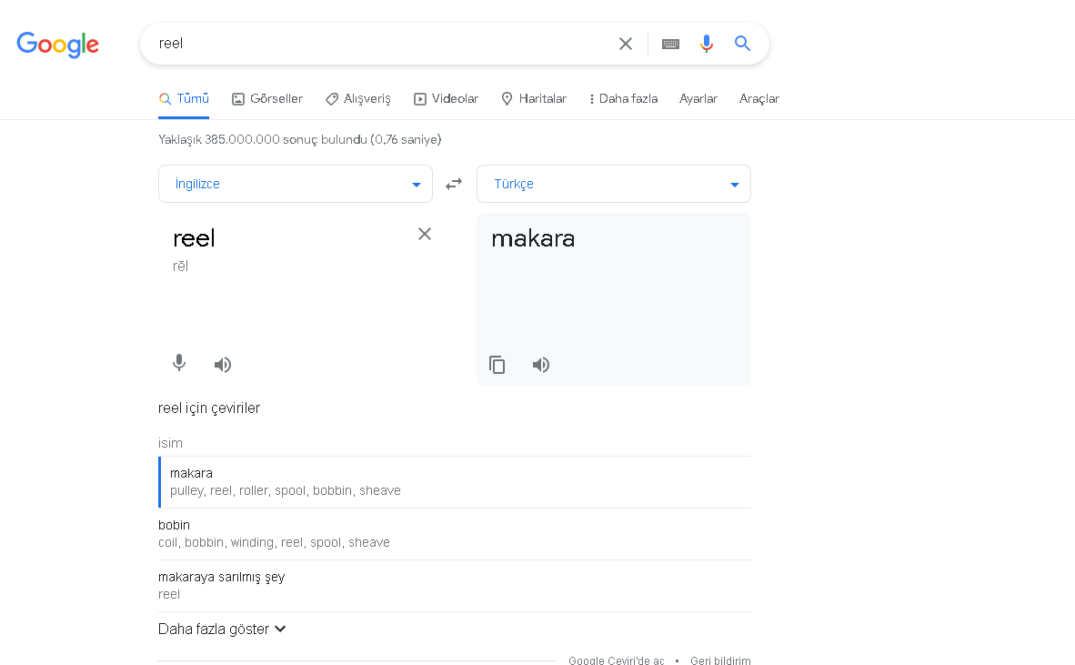Switch to the Görseller tab
The image size is (1075, 665).
point(266,98)
